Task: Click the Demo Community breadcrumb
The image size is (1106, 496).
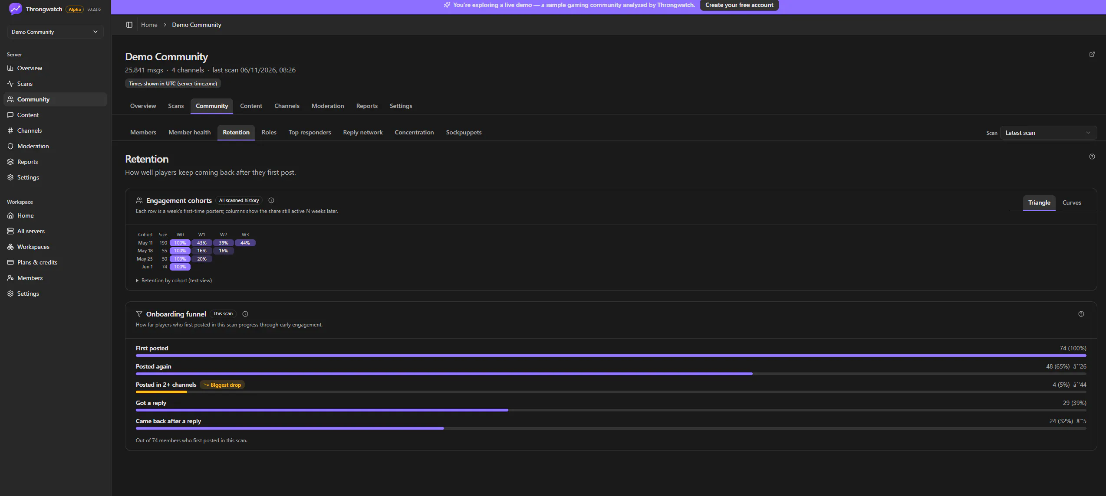Action: pos(196,25)
